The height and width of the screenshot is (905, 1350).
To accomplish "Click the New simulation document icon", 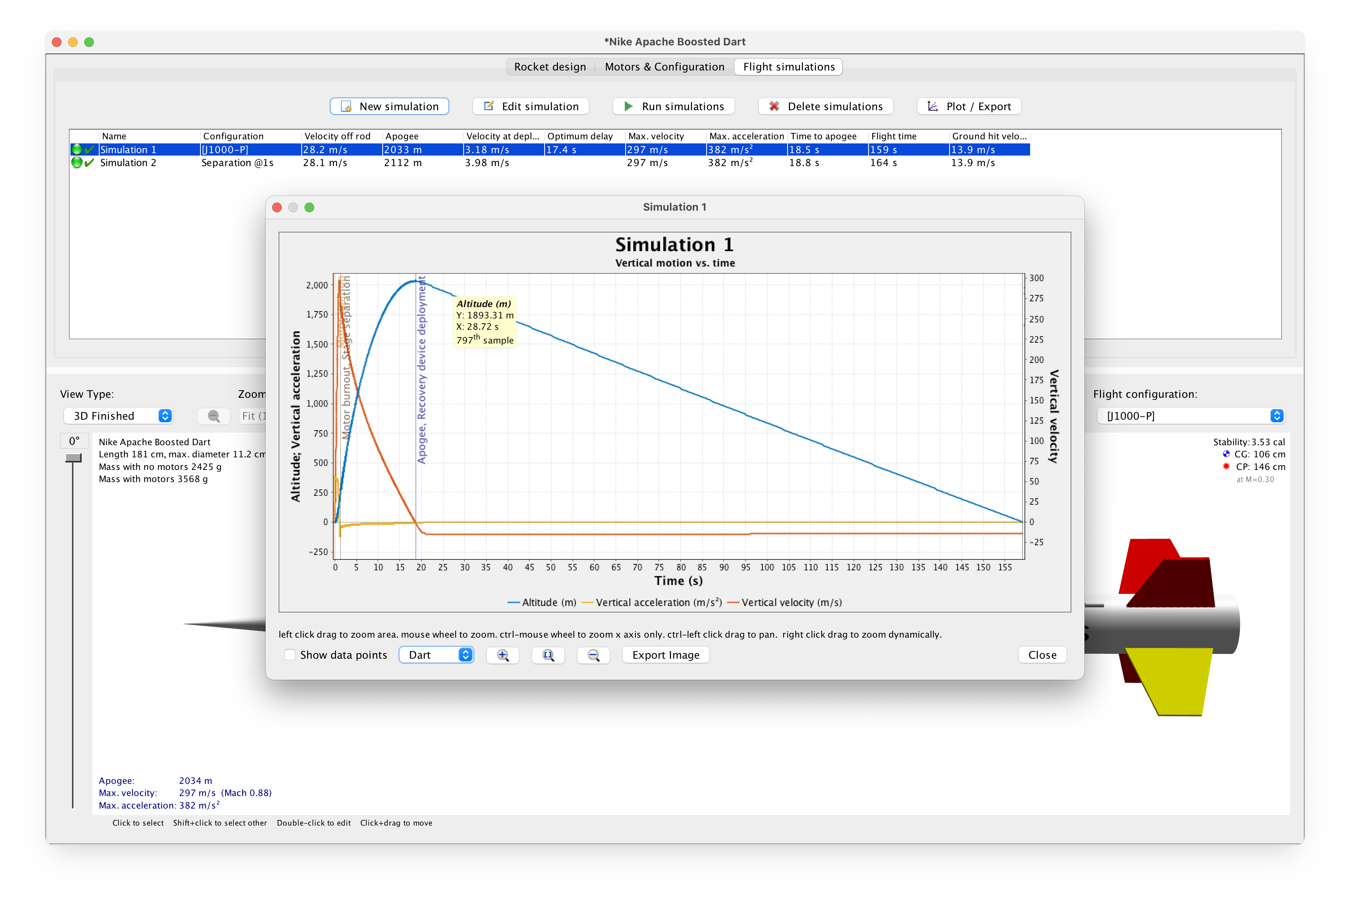I will coord(346,106).
